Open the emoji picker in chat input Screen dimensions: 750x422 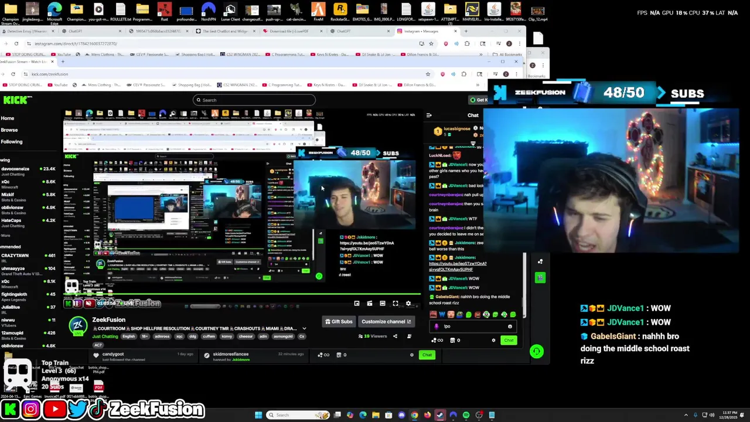[x=510, y=326]
